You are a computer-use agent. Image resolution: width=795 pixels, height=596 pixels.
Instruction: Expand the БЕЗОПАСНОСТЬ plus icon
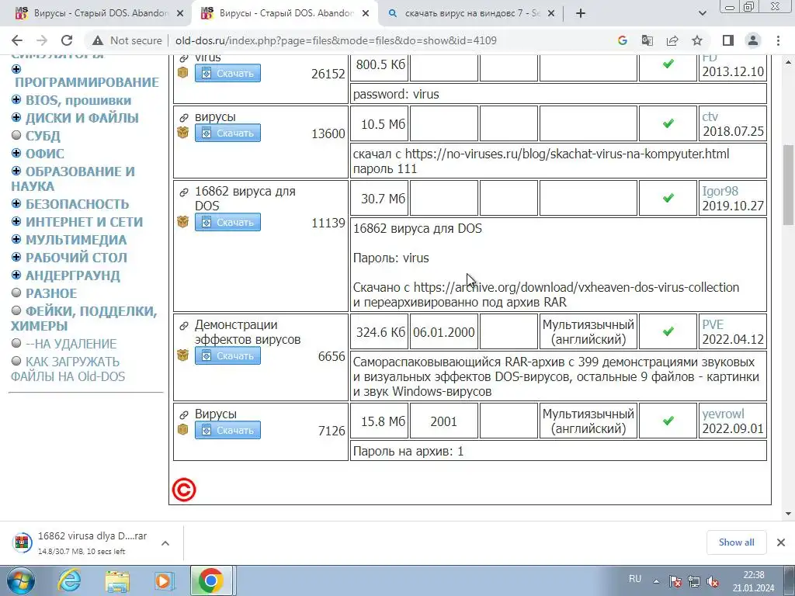(16, 204)
